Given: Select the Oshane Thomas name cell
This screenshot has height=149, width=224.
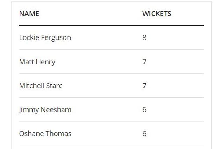Looking at the screenshot, I should 45,134.
